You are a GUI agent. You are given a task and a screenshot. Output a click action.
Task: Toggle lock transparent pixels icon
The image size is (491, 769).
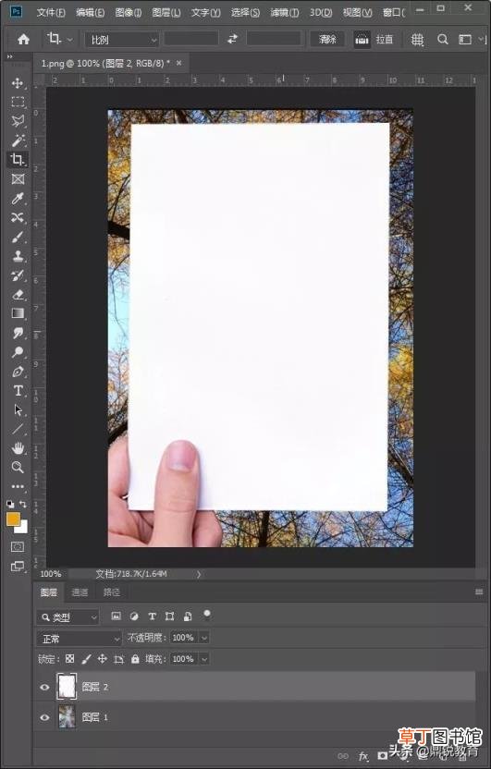70,659
